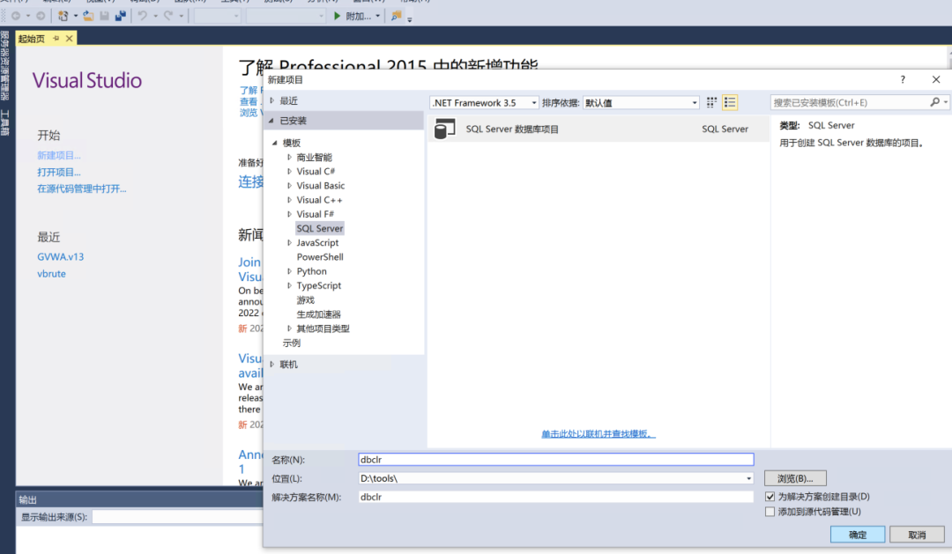Open the Attach button dropdown arrow
Viewport: 952px width, 554px height.
[377, 17]
